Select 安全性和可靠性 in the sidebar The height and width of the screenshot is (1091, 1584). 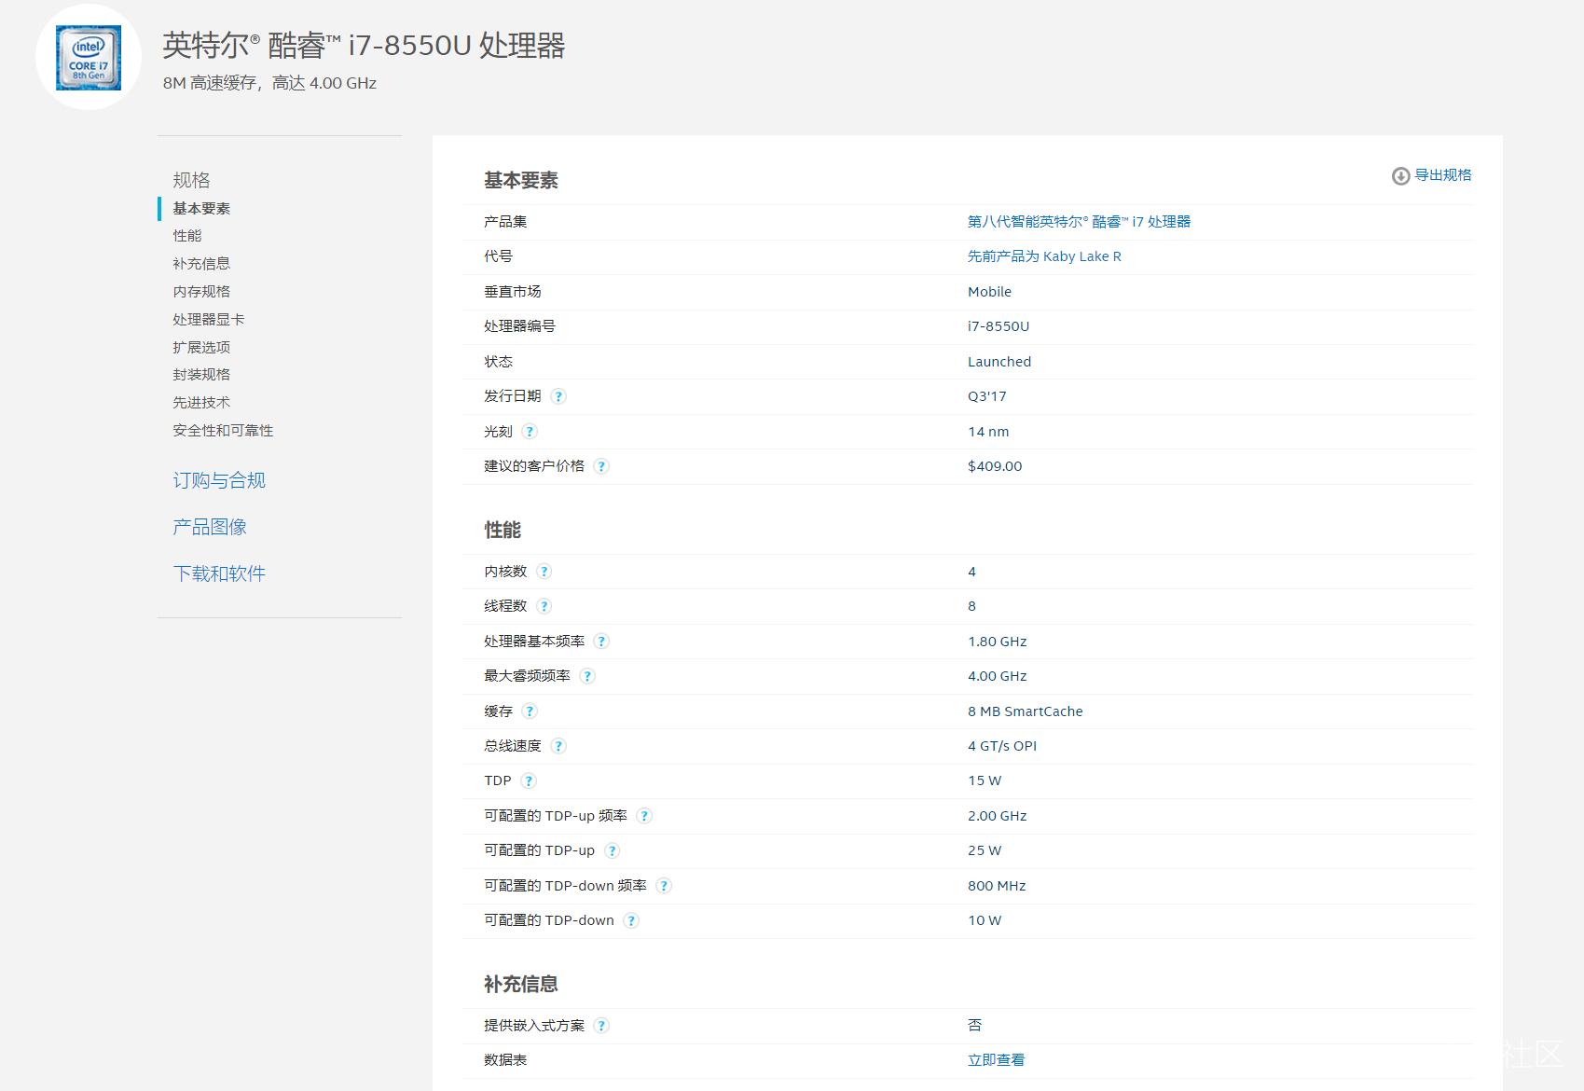223,431
